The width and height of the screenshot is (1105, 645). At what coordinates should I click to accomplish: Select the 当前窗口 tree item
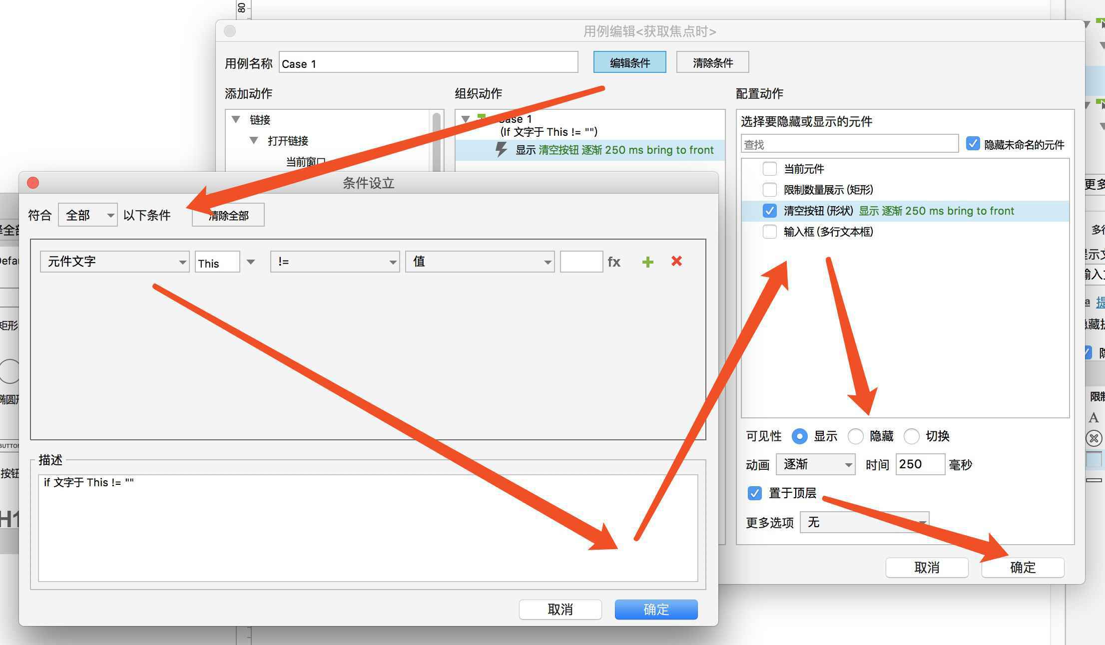point(306,162)
